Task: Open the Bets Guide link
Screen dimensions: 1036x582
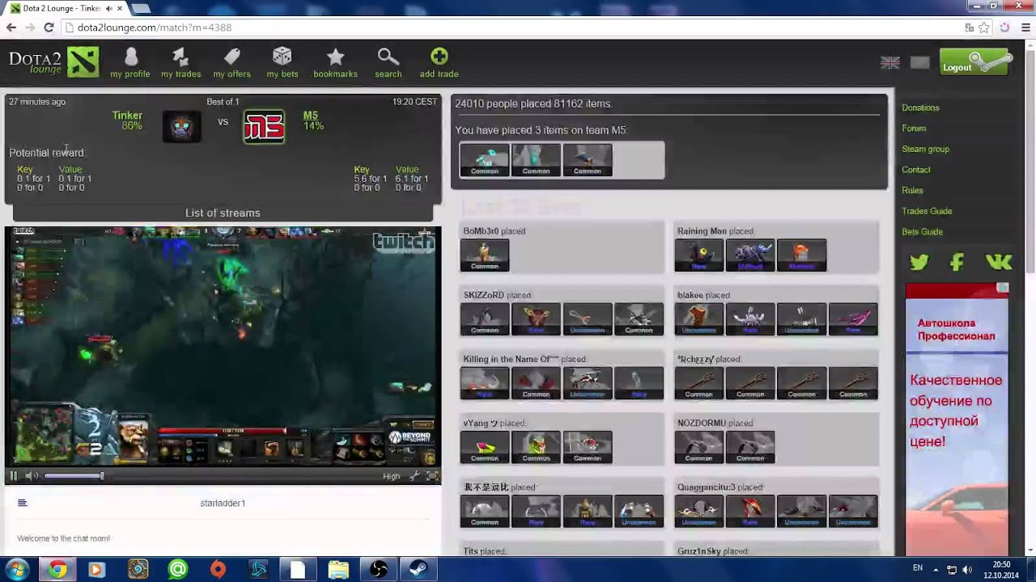Action: [922, 232]
